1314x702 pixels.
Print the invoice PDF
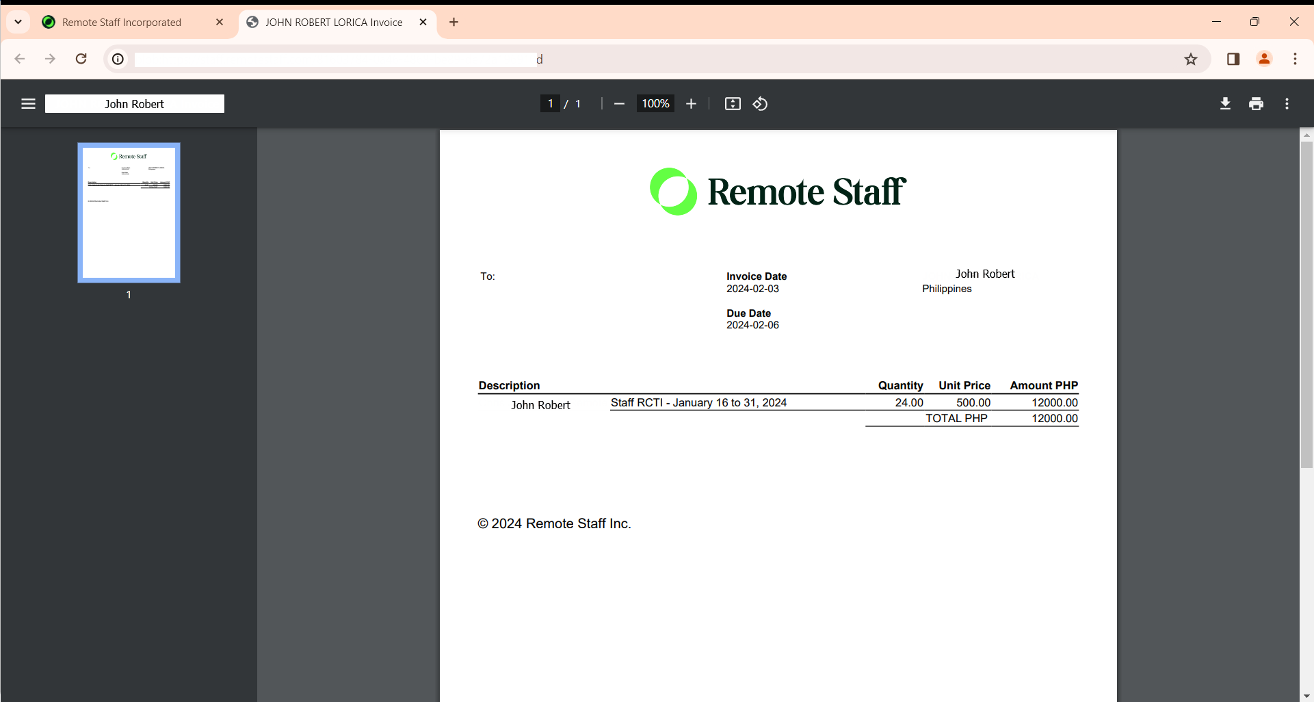[x=1256, y=104]
